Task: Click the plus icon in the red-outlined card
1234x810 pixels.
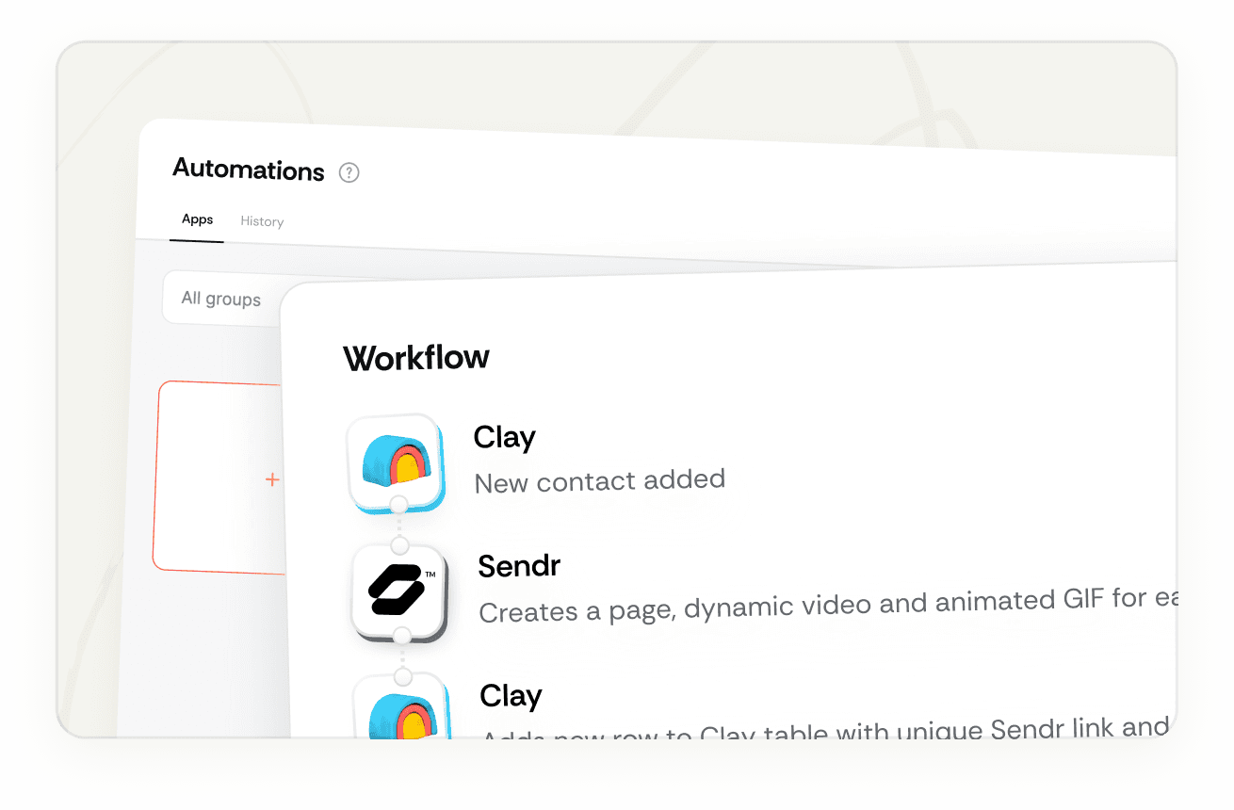Action: [x=272, y=479]
